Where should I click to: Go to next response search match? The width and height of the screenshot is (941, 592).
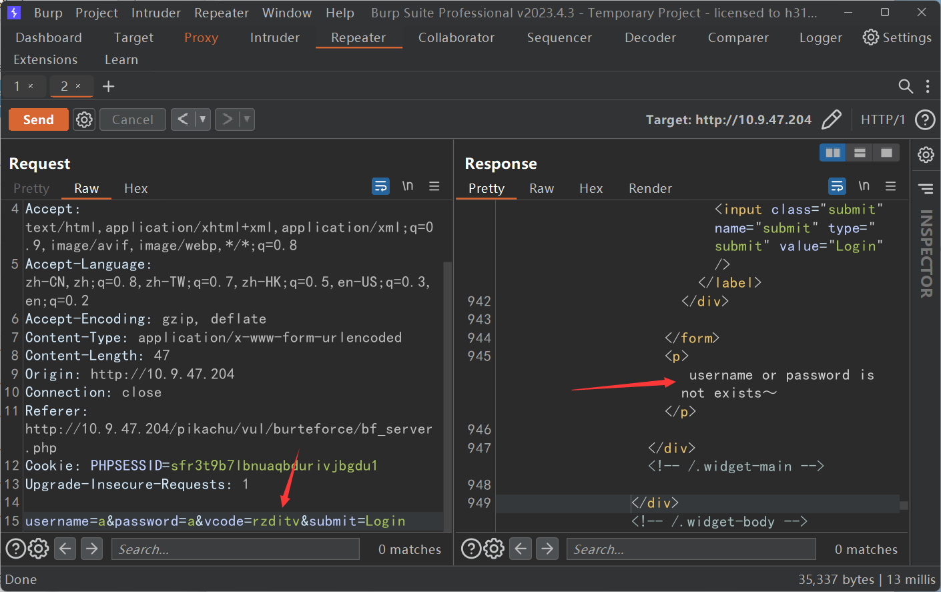click(547, 549)
